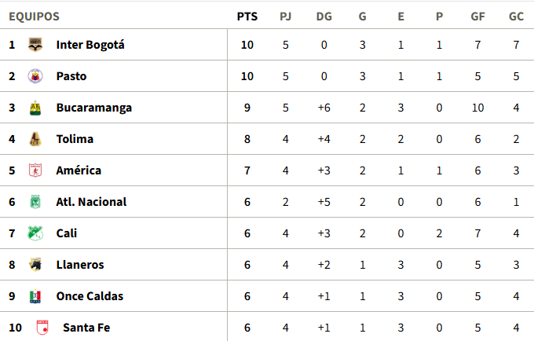Select the Atl. Nacional team name
Image resolution: width=534 pixels, height=341 pixels.
click(91, 202)
